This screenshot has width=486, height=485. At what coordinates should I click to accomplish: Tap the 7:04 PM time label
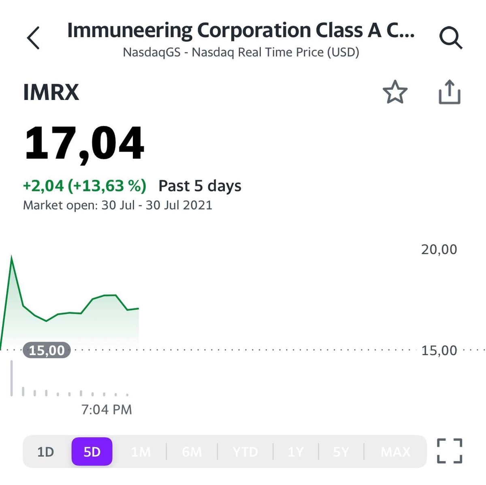coord(107,410)
